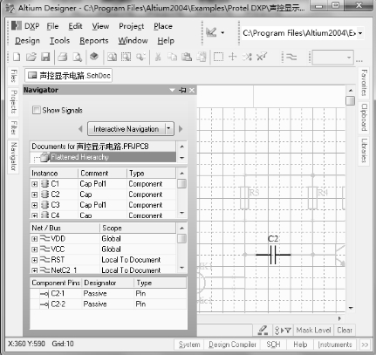Expand the RST net row
This screenshot has width=376, height=355.
pyautogui.click(x=35, y=260)
